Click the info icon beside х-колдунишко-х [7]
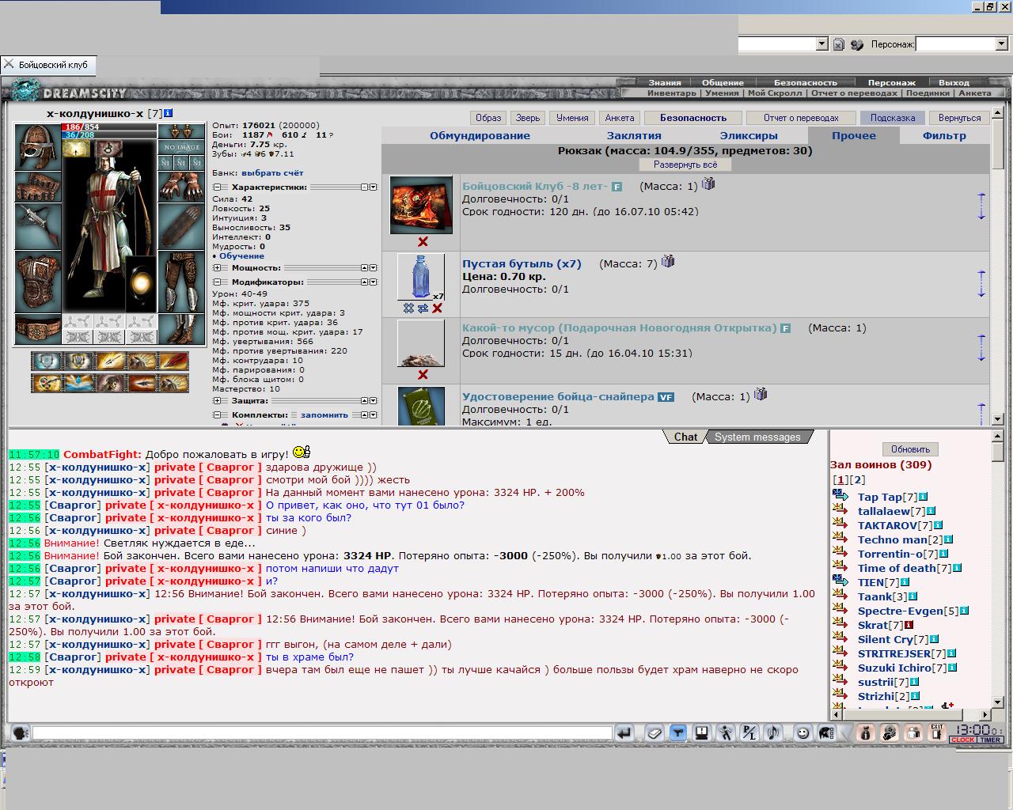Image resolution: width=1013 pixels, height=810 pixels. 169,114
